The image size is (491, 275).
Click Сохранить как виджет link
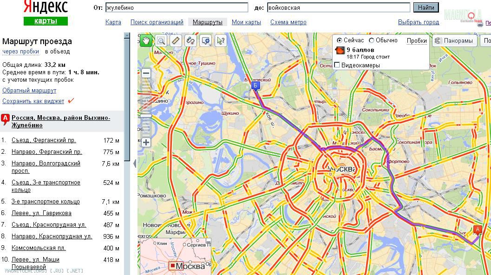coord(33,101)
